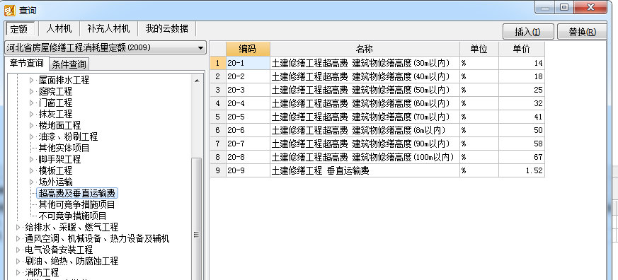Click the 查询 window title icon
The height and width of the screenshot is (280, 618).
(10, 10)
